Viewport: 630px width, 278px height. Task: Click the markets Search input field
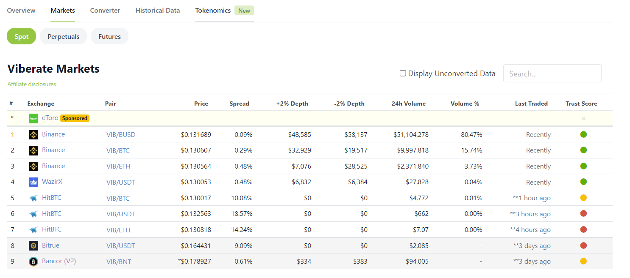[x=552, y=74]
